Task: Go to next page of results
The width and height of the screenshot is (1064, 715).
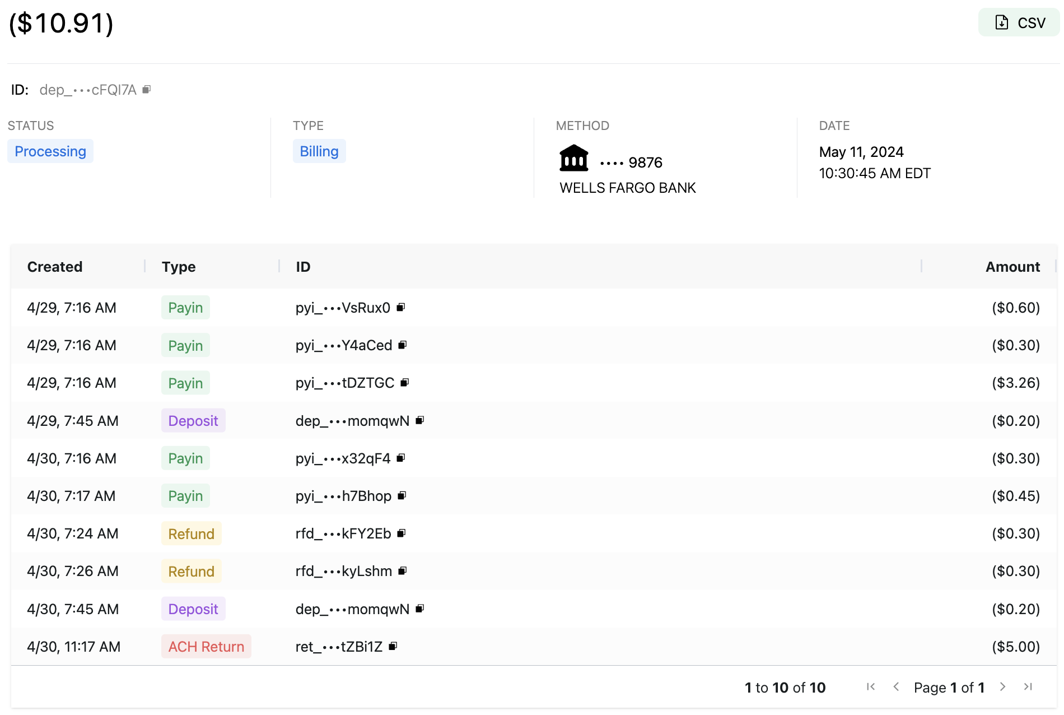Action: (x=1002, y=687)
